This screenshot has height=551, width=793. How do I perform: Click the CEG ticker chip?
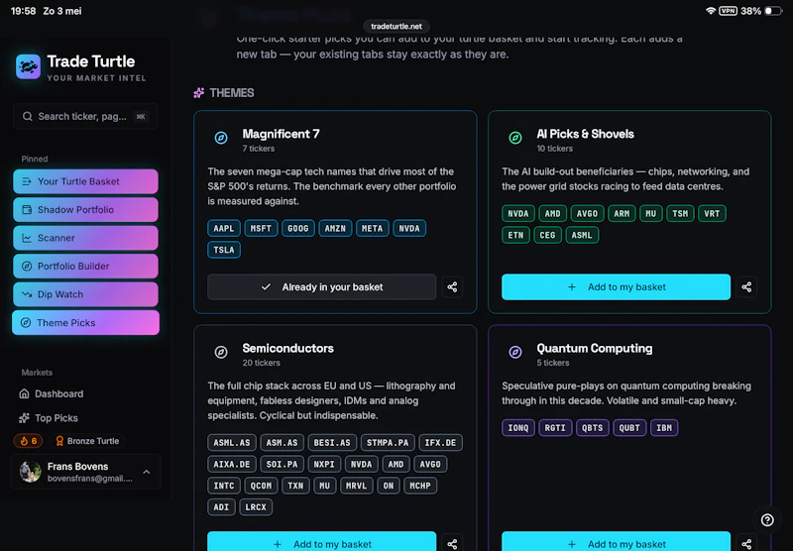point(547,235)
